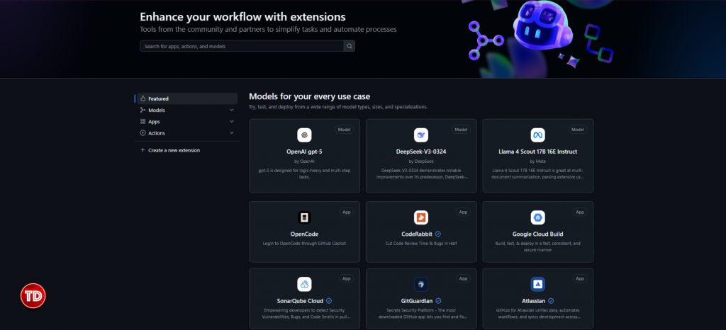Image resolution: width=726 pixels, height=330 pixels.
Task: Expand the Models chevron
Action: tap(232, 110)
